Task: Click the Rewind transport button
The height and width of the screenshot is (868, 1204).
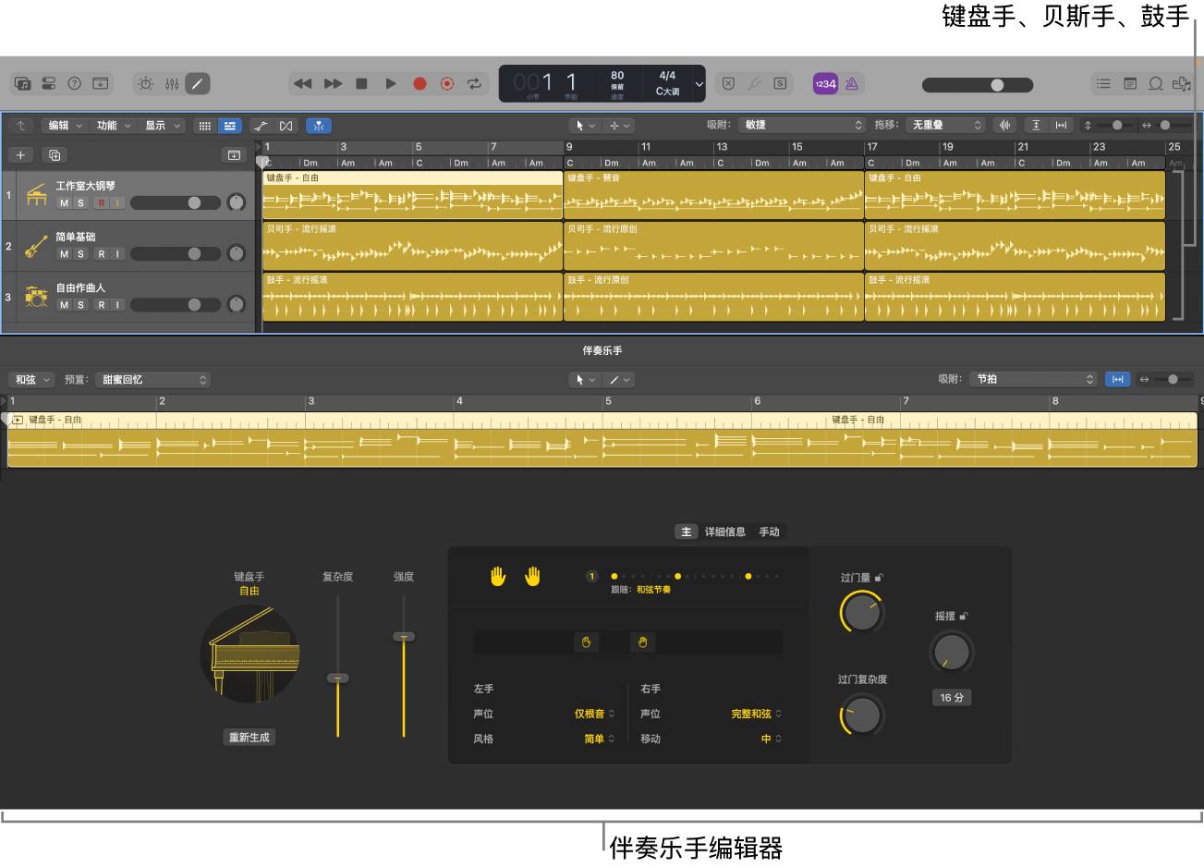Action: pyautogui.click(x=302, y=83)
